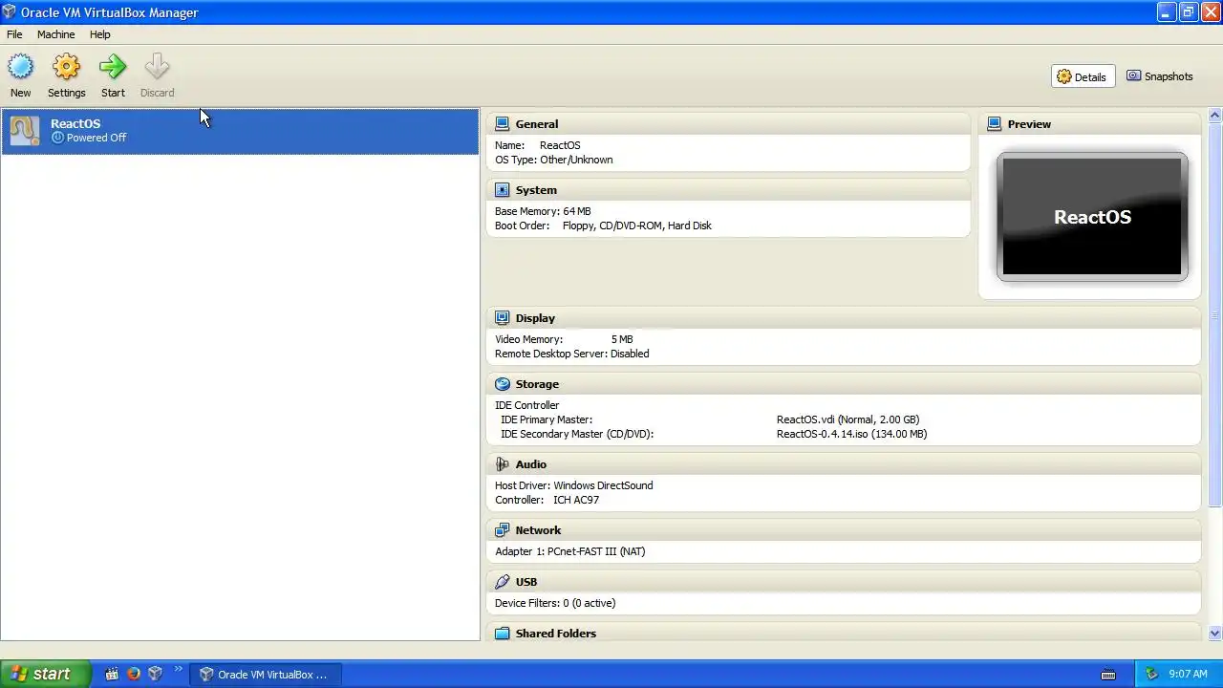This screenshot has width=1223, height=688.
Task: Click the taskbar clock showing 9:07 AM
Action: coord(1188,674)
